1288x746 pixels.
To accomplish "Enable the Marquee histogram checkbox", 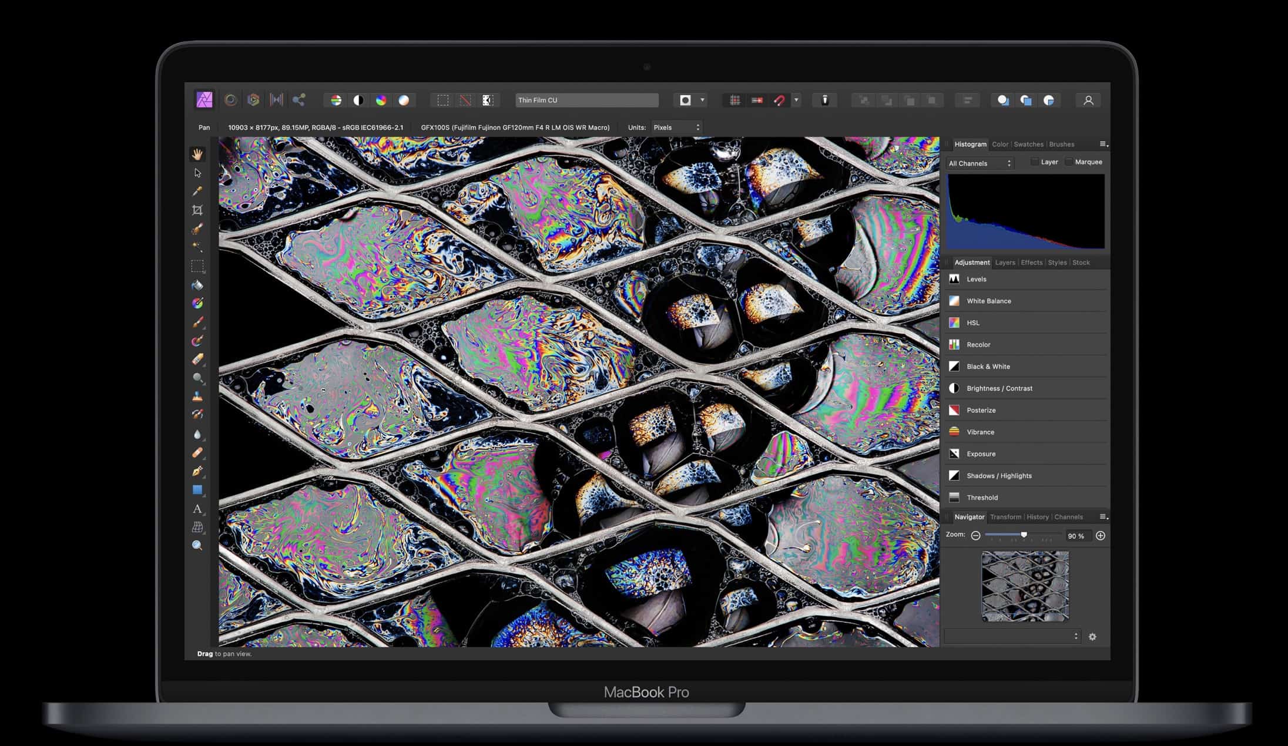I will [1069, 162].
